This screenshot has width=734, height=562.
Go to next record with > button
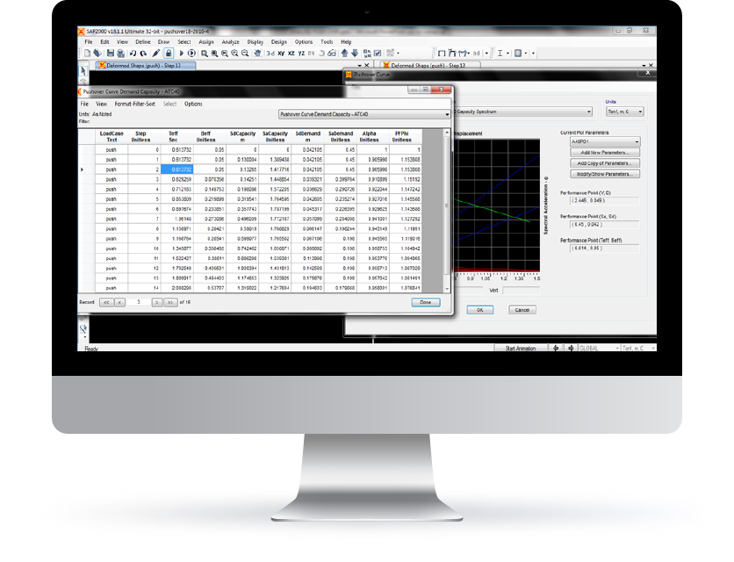(x=157, y=302)
